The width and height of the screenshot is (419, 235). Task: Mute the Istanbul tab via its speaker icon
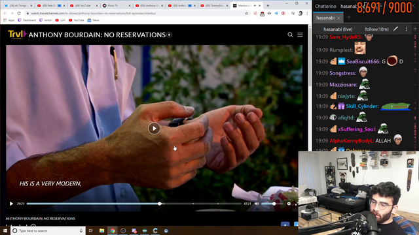(255, 5)
